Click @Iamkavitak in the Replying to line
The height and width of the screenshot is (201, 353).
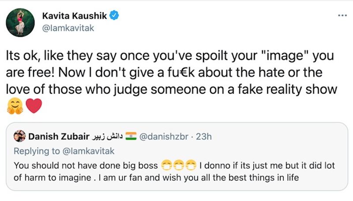[88, 151]
